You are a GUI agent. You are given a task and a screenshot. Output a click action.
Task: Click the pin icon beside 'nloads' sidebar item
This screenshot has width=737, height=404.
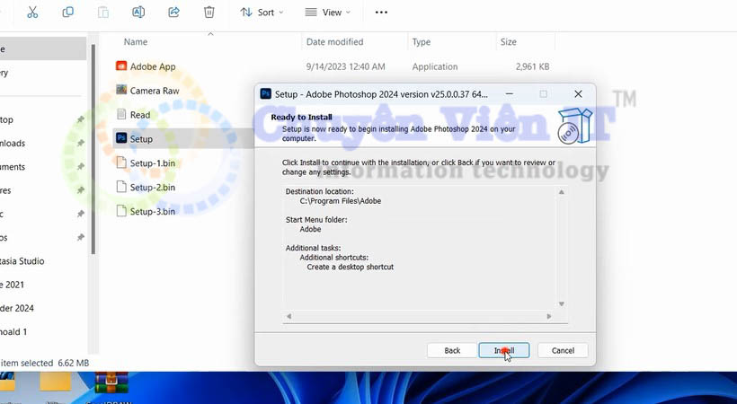pyautogui.click(x=80, y=143)
